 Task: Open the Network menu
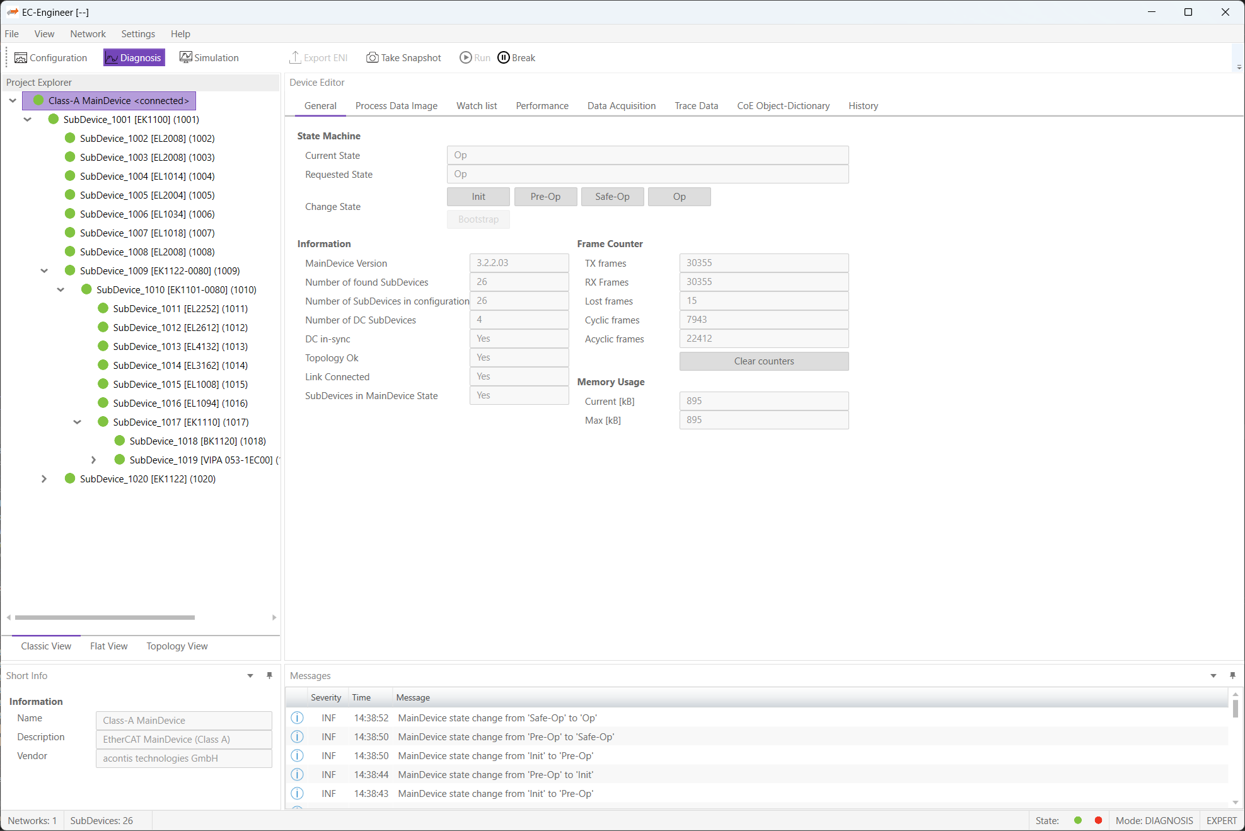pos(88,34)
